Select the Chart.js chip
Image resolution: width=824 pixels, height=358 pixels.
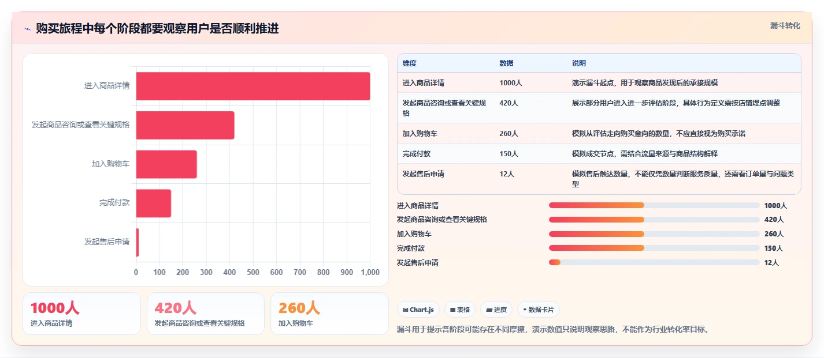coord(418,310)
